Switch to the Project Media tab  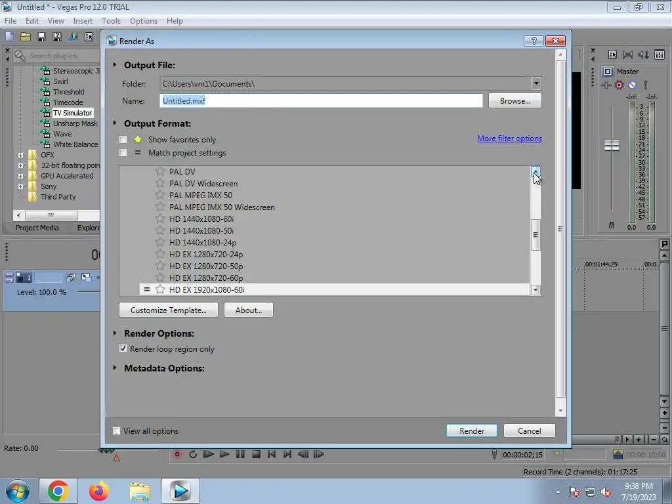click(x=37, y=228)
